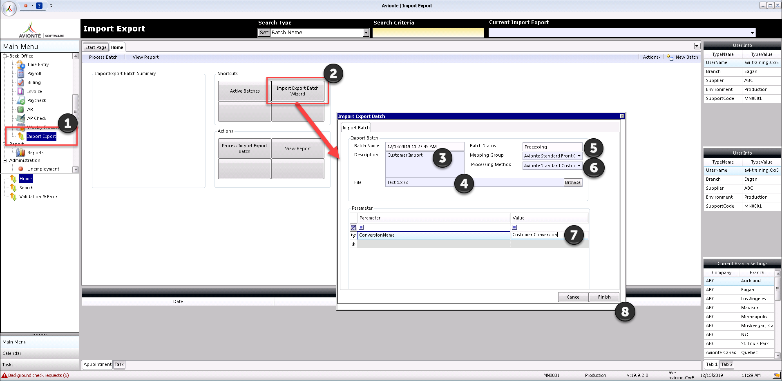Click Process Import Export Batch button

(x=244, y=148)
